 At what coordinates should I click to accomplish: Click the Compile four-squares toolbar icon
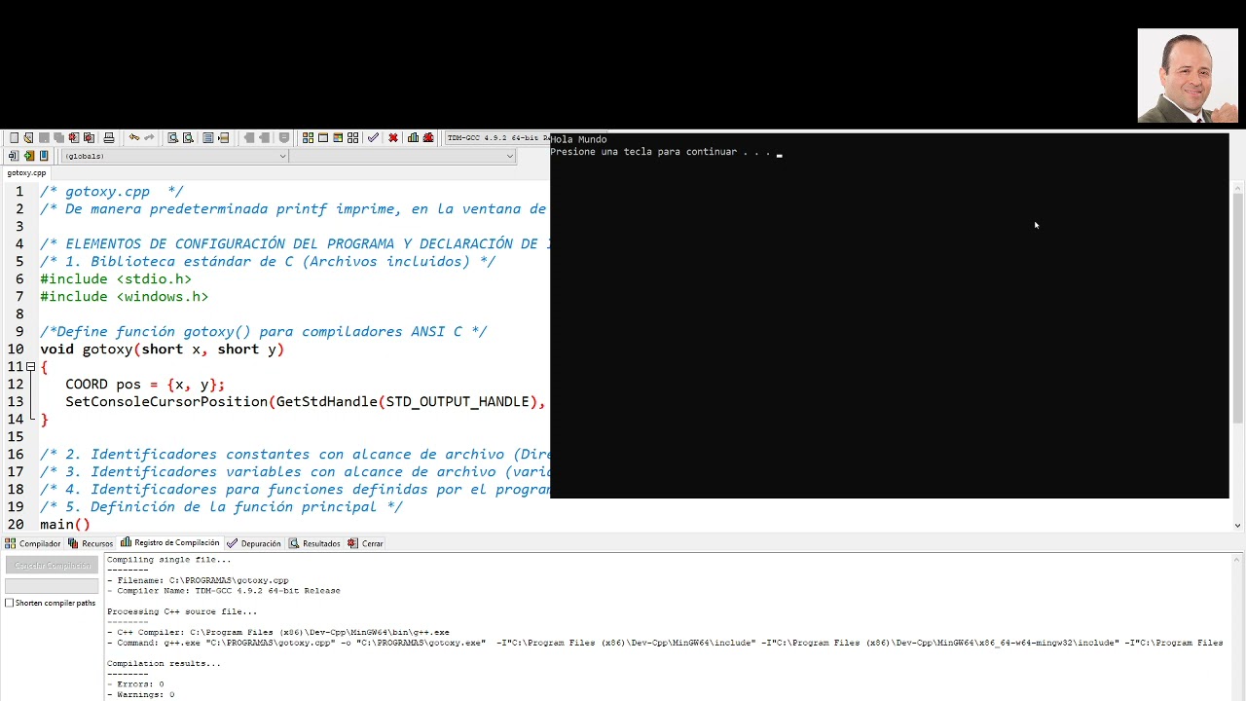[x=308, y=137]
